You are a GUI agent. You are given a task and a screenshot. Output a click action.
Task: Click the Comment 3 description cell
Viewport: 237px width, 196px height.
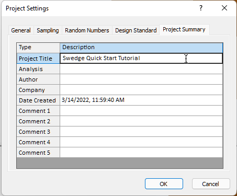point(141,132)
